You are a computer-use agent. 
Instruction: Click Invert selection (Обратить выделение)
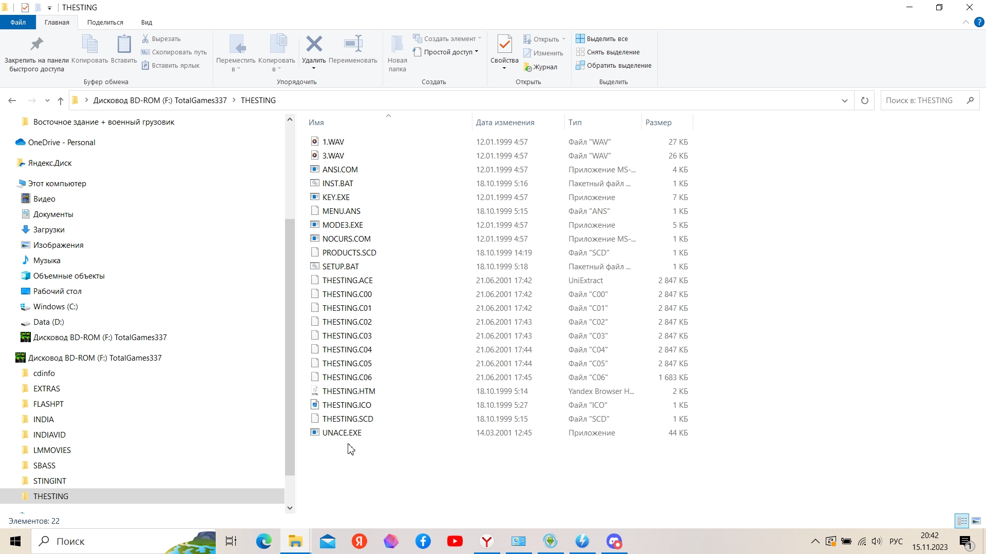[x=614, y=65]
